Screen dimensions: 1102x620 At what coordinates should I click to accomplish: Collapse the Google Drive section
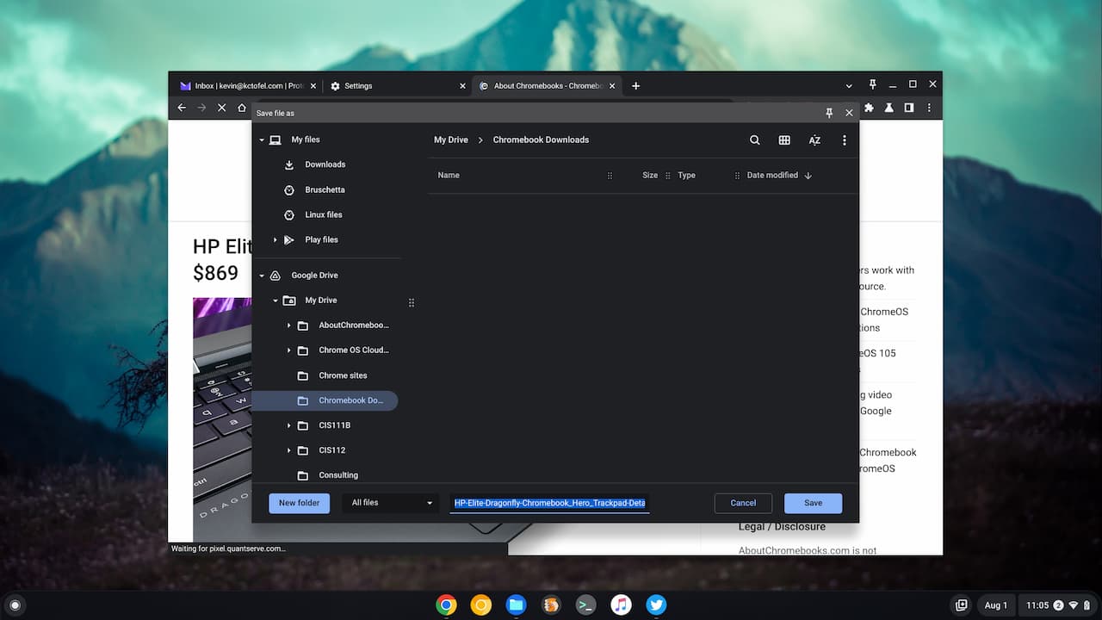tap(262, 276)
